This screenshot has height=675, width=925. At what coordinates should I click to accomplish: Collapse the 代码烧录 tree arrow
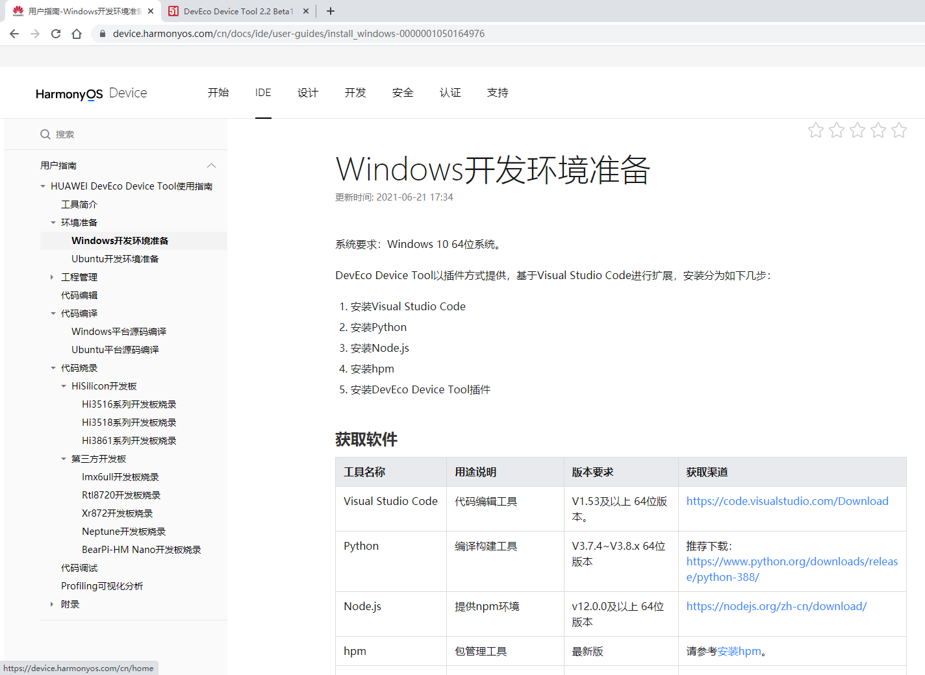(53, 368)
